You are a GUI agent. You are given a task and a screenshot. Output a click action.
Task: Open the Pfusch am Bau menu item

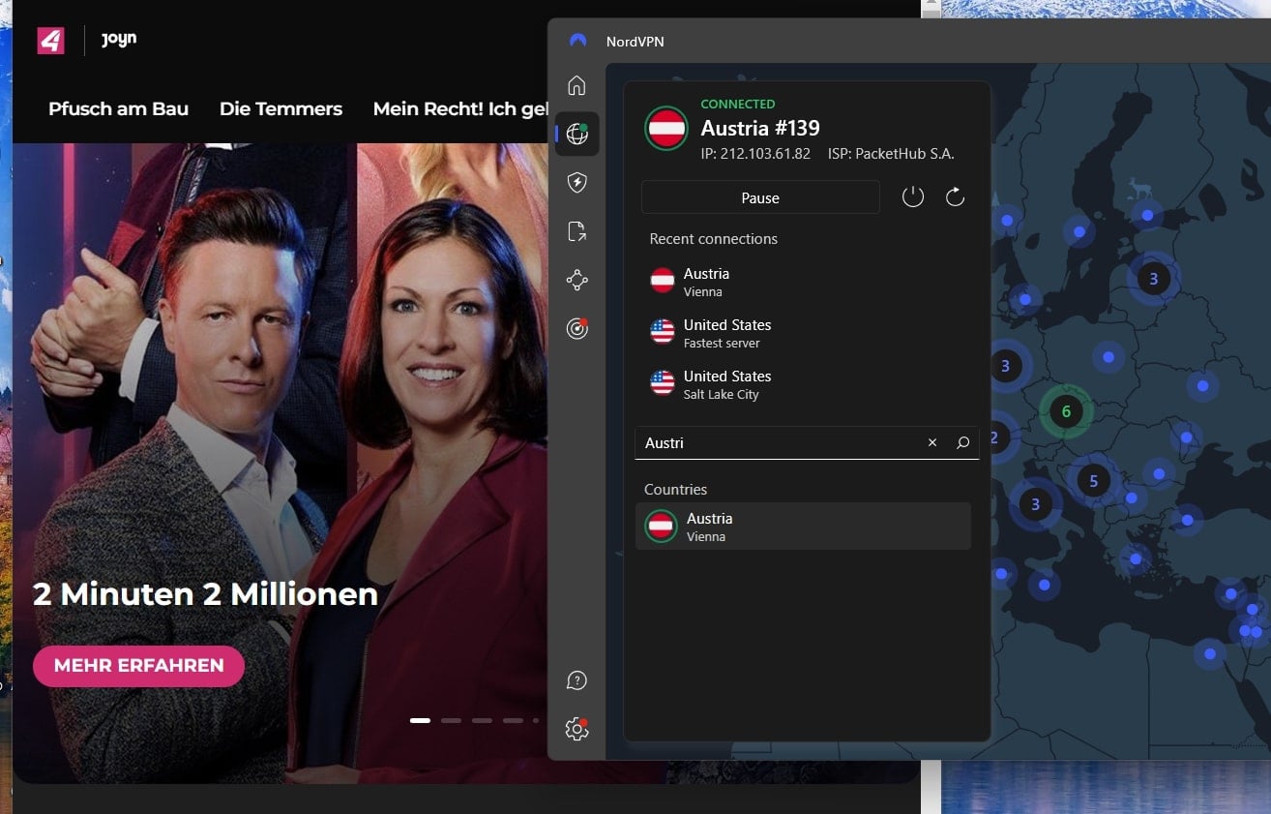[118, 108]
